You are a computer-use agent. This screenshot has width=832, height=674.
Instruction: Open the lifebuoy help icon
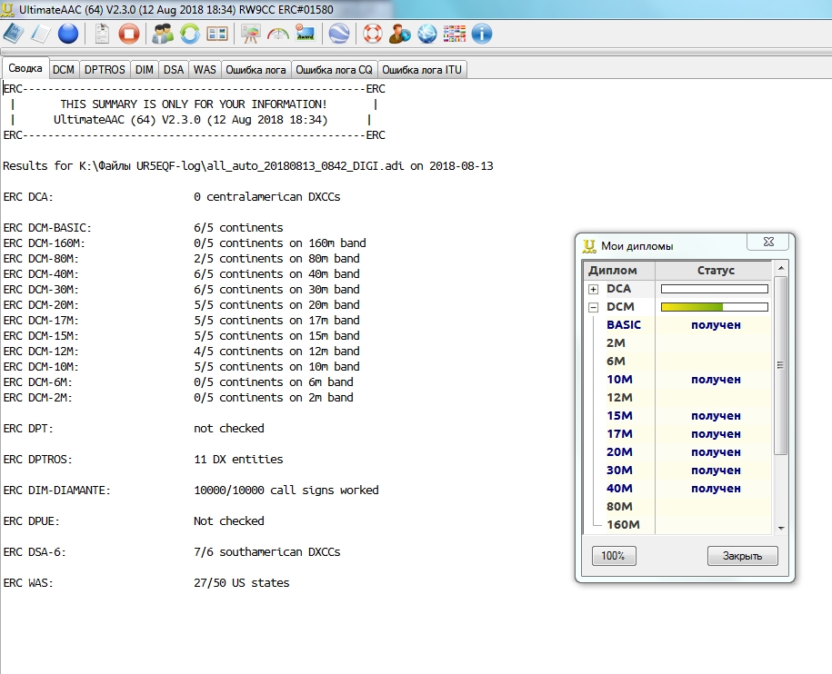click(372, 35)
